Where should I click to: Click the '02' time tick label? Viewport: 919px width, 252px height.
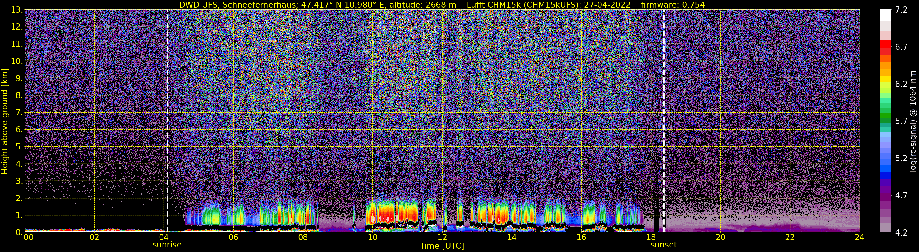[x=94, y=237]
